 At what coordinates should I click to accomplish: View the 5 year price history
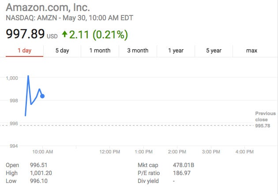coord(214,51)
